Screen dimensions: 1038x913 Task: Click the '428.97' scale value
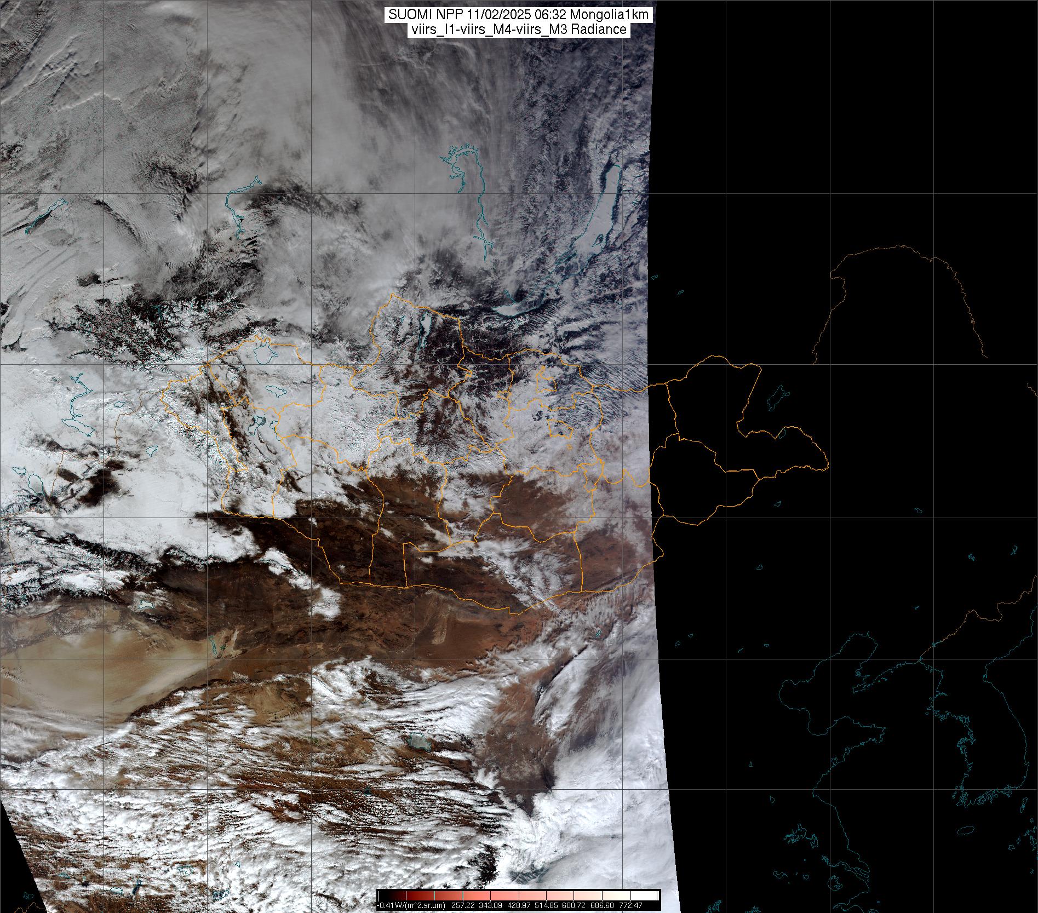click(x=519, y=905)
